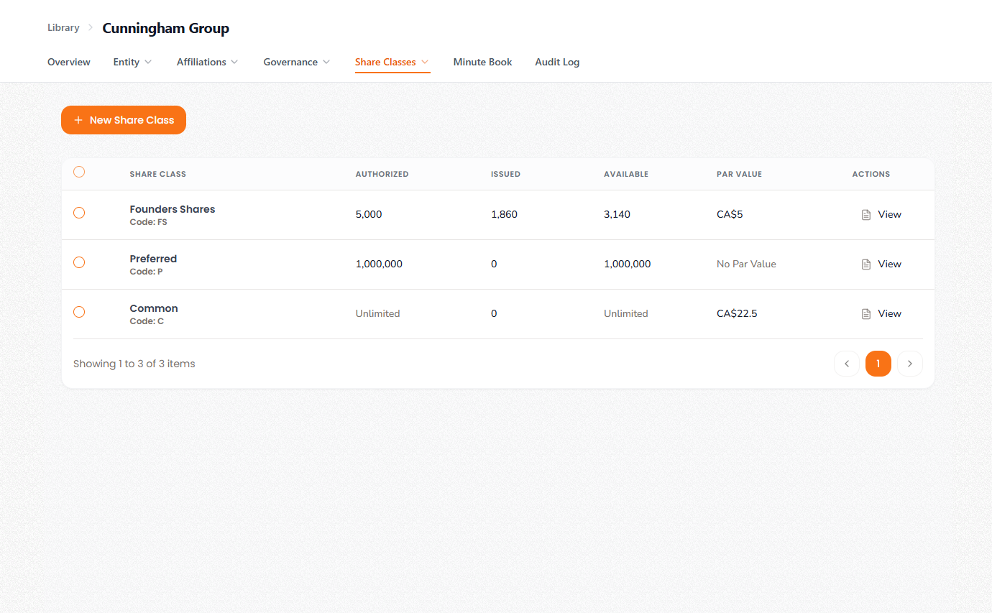The width and height of the screenshot is (992, 613).
Task: Navigate back to Library breadcrumb
Action: tap(63, 28)
